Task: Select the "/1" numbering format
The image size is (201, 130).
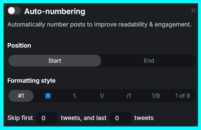Action: pos(129,96)
